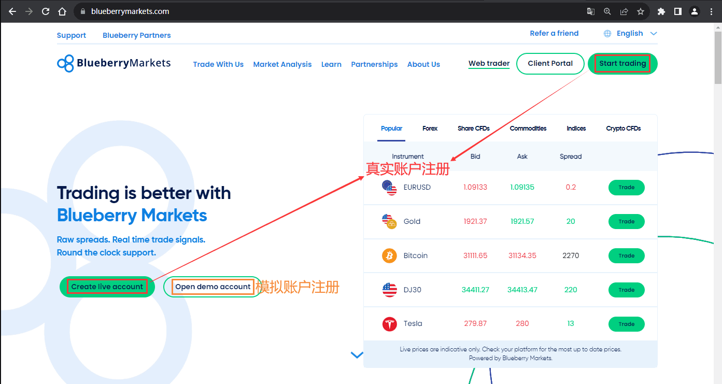Click the Client Portal button

[550, 64]
